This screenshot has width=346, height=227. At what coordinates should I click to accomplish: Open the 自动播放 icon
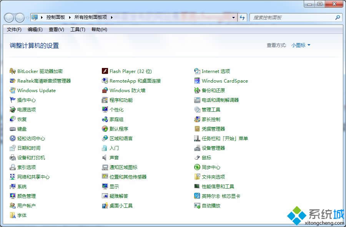pos(197,205)
